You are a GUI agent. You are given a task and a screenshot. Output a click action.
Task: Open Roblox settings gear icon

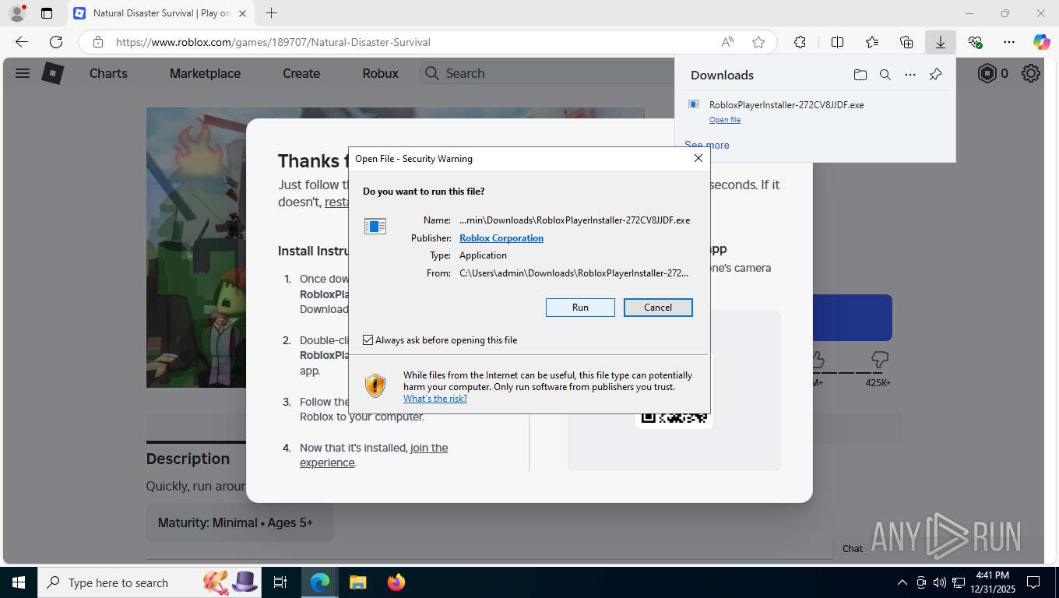pyautogui.click(x=1031, y=73)
